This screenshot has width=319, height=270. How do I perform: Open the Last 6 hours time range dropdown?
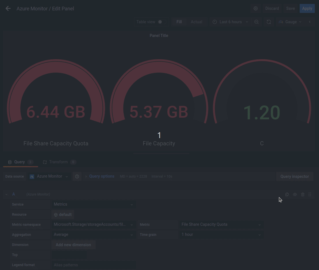pyautogui.click(x=230, y=22)
